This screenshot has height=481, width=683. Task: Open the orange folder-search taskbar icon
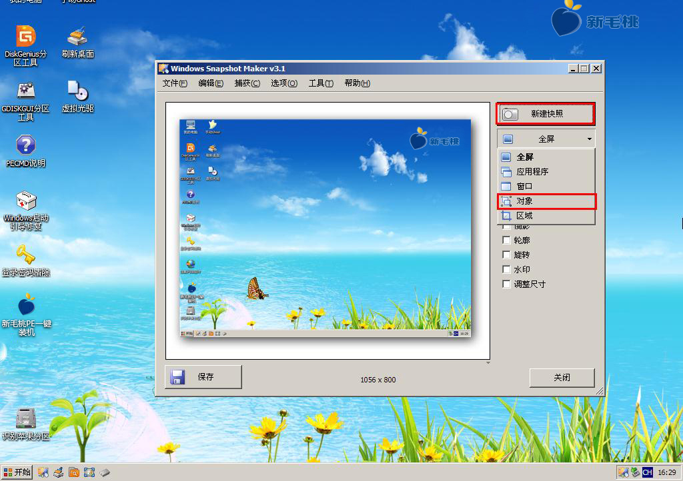[73, 472]
